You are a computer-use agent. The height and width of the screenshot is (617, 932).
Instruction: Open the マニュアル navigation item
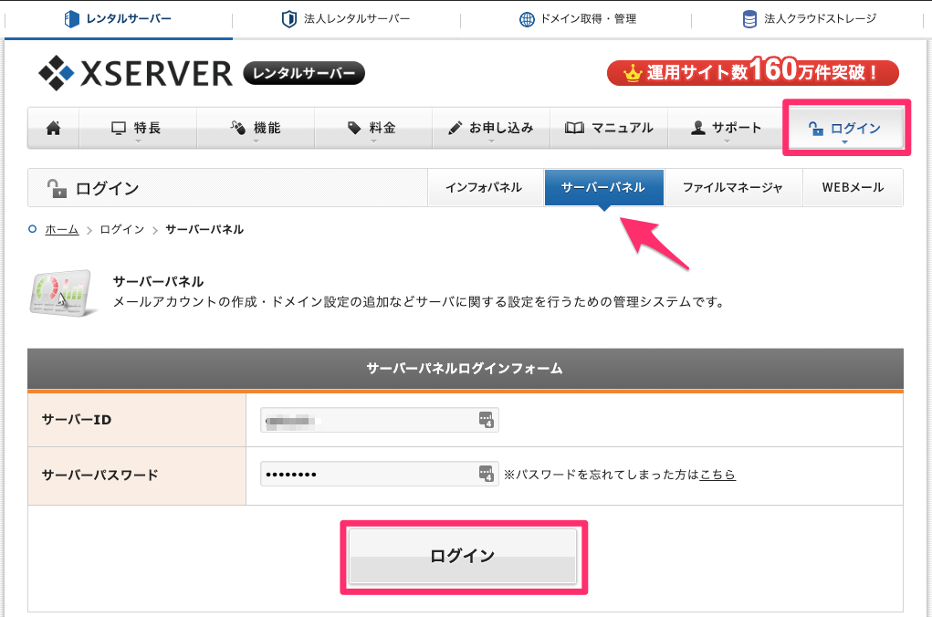(609, 128)
